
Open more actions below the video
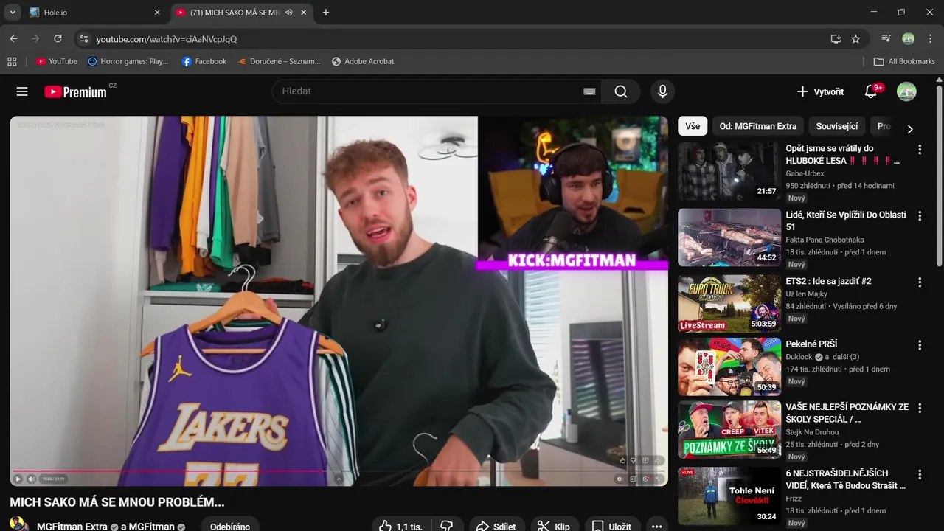656,526
